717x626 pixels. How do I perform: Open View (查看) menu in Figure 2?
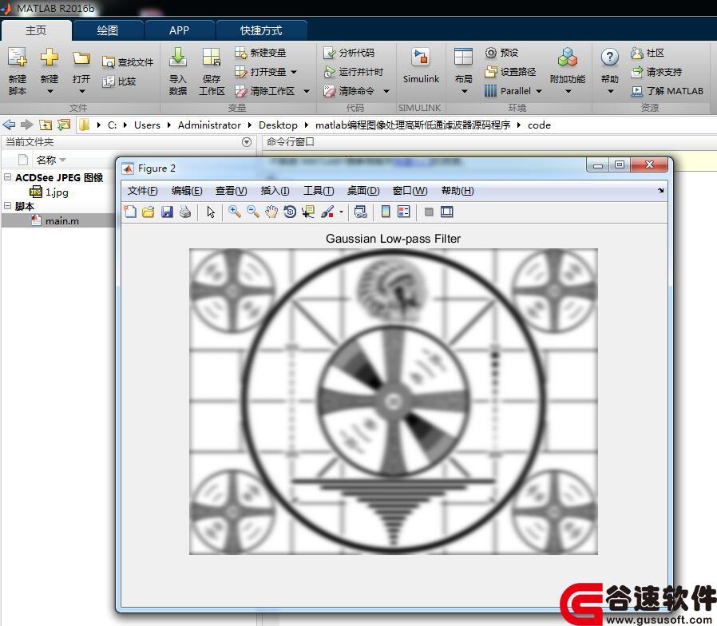point(231,191)
